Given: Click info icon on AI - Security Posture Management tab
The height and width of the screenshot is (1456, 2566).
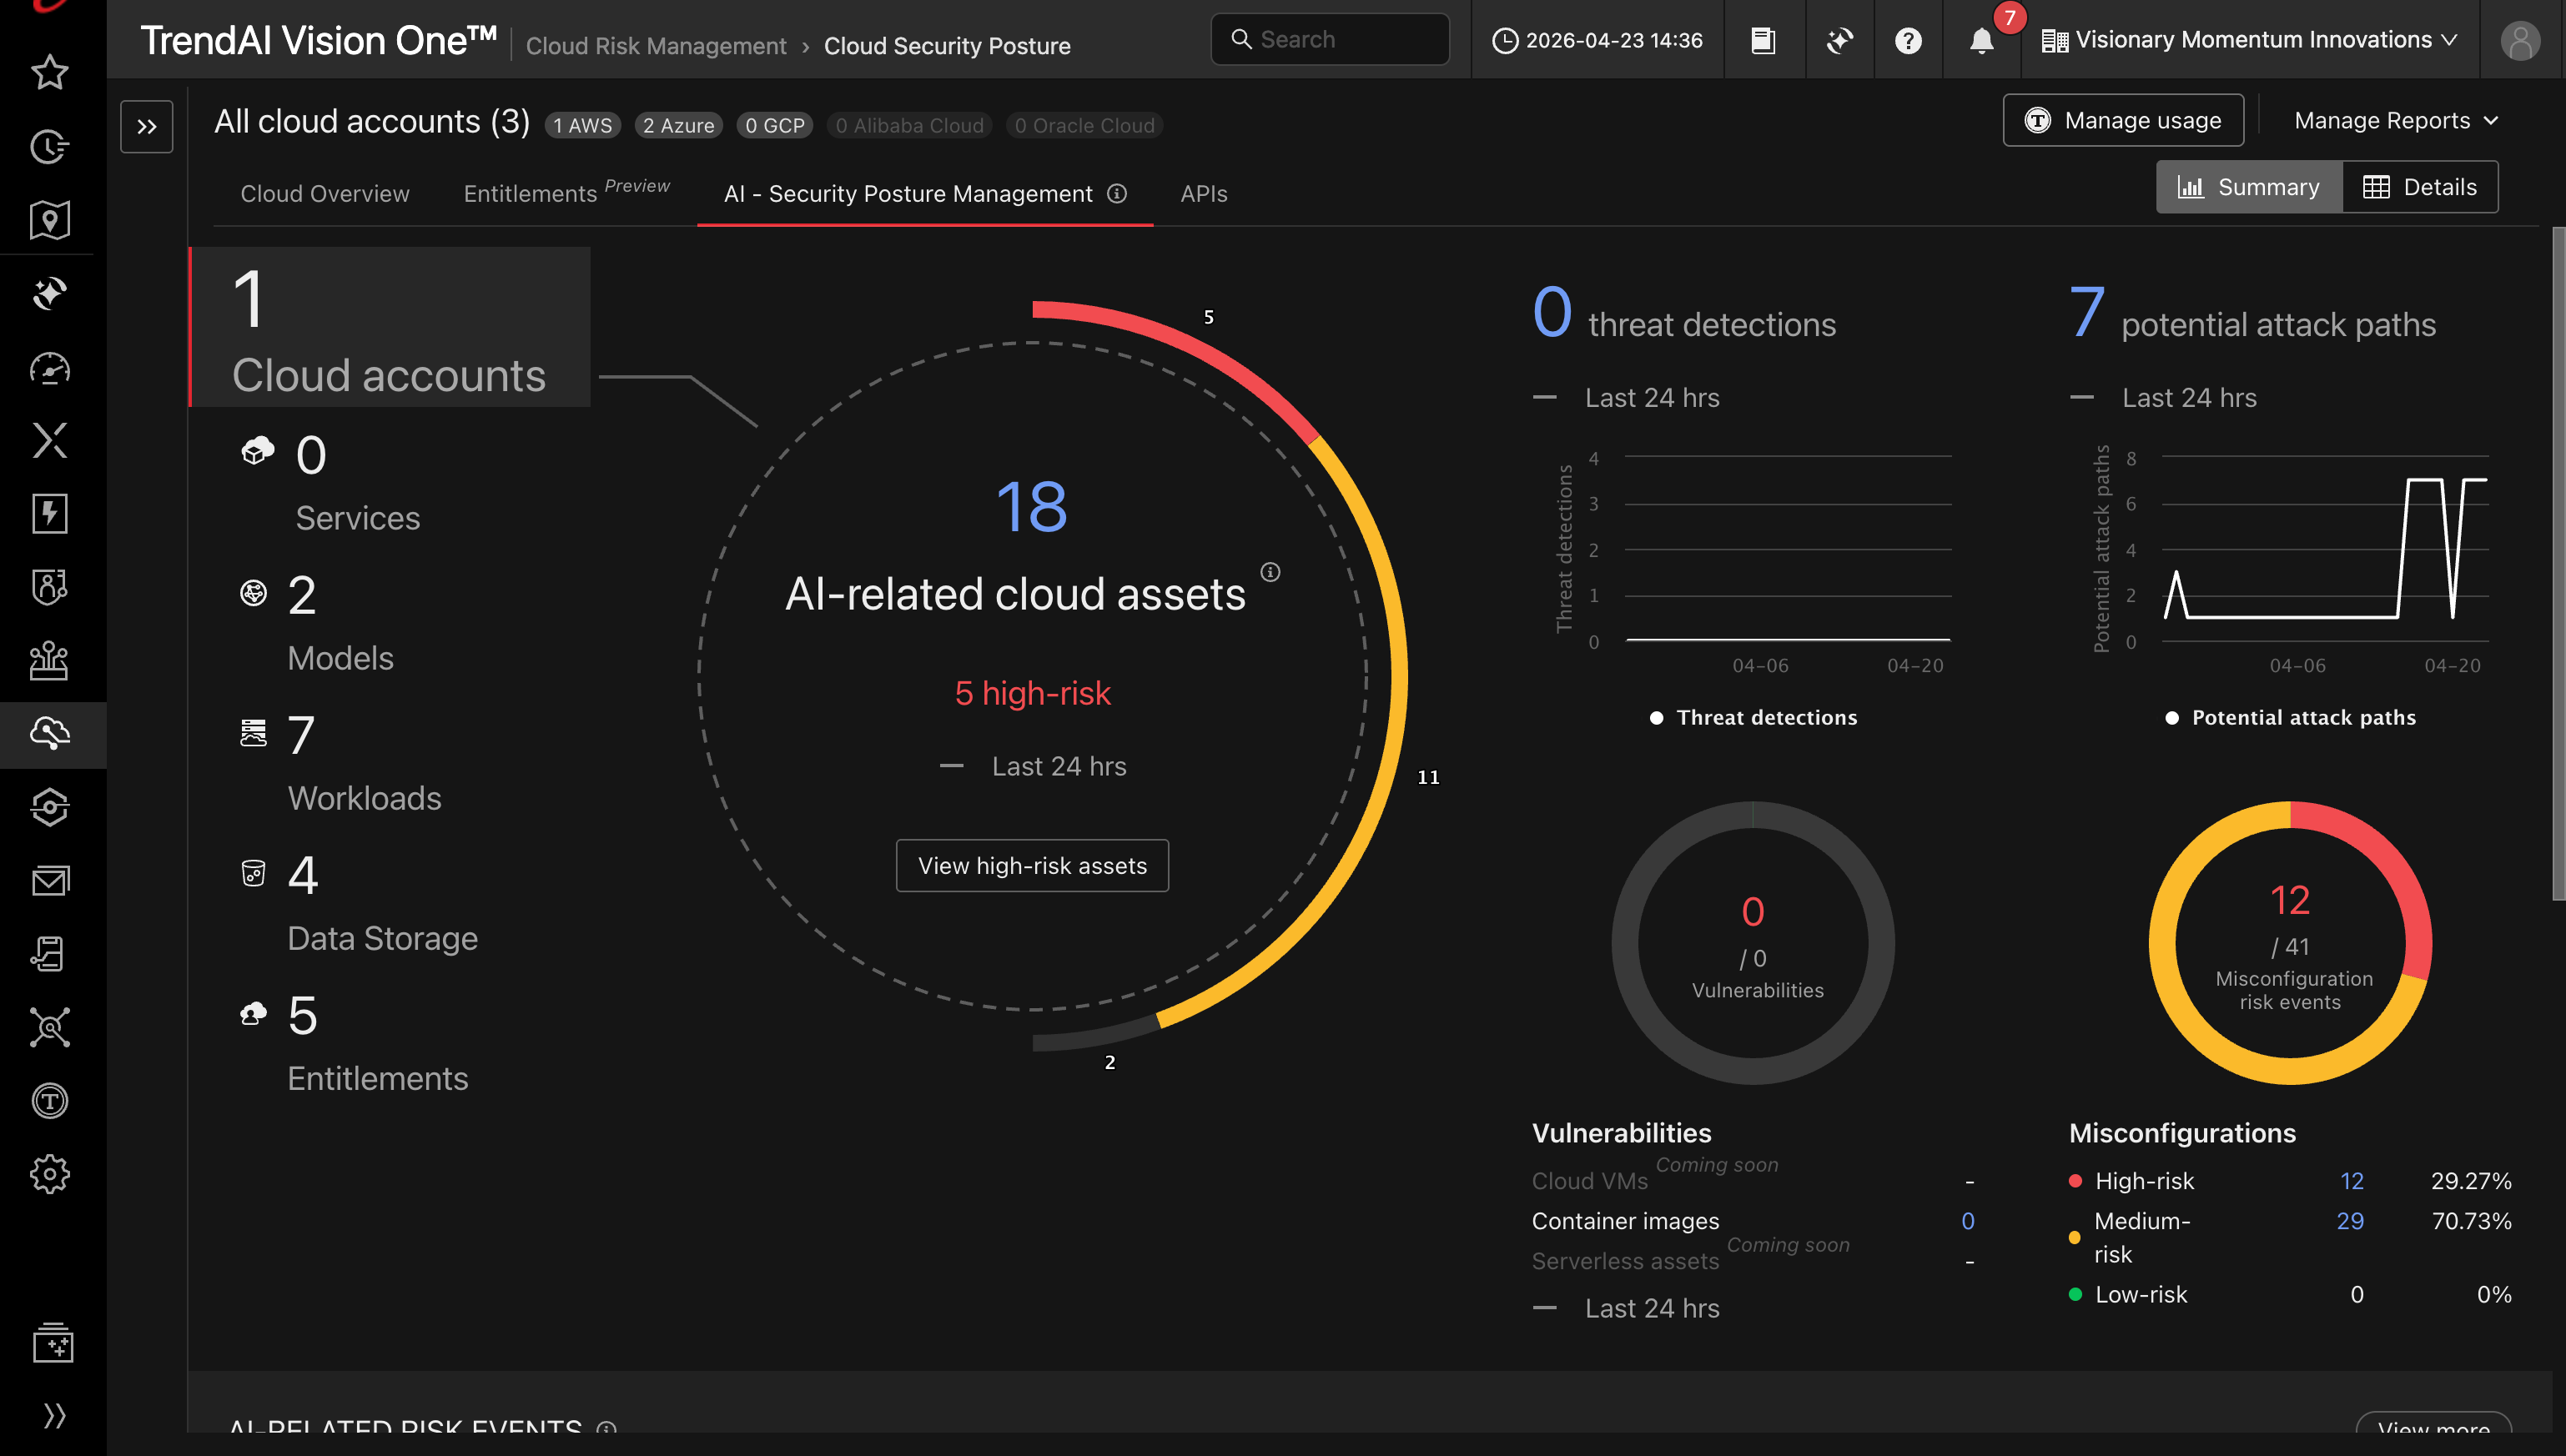Looking at the screenshot, I should pos(1118,193).
